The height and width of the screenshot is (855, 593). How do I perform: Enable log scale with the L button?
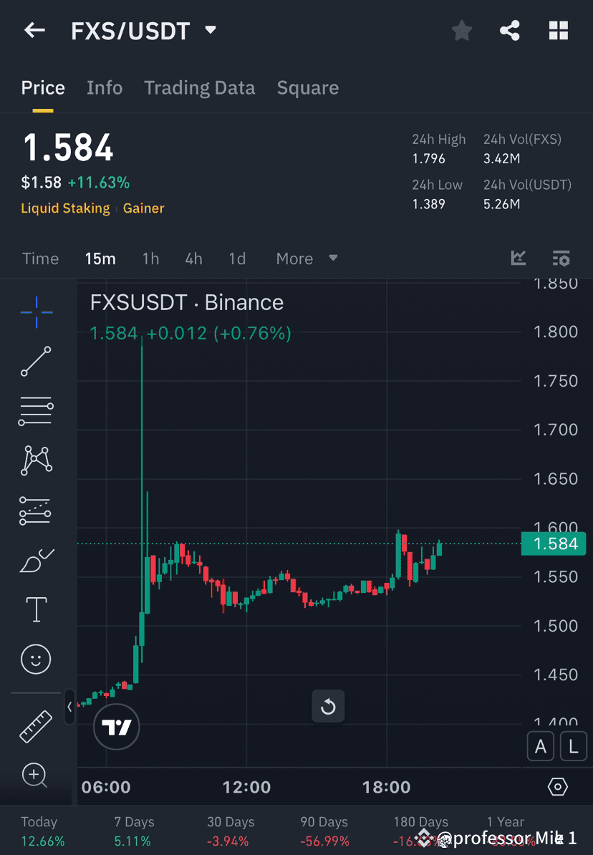click(574, 746)
